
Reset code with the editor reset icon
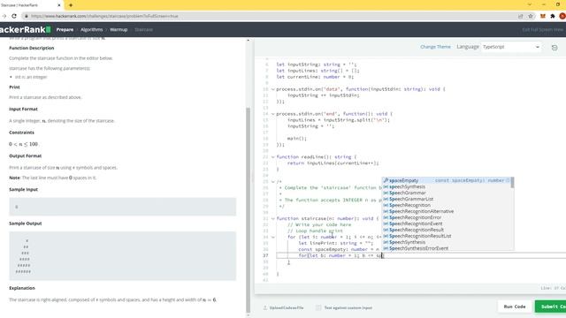pyautogui.click(x=555, y=47)
